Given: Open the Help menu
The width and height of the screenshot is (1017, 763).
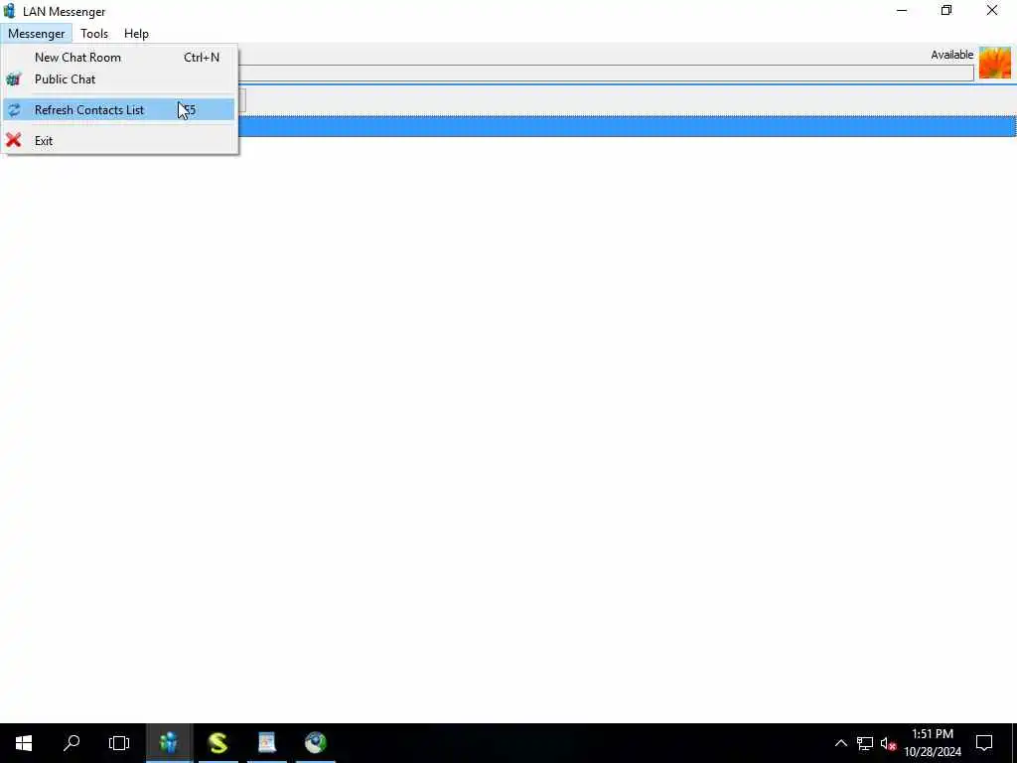Looking at the screenshot, I should tap(136, 33).
